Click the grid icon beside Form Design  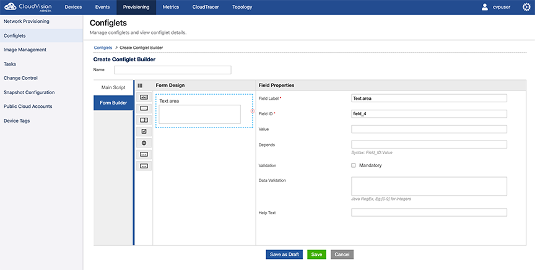(x=140, y=85)
